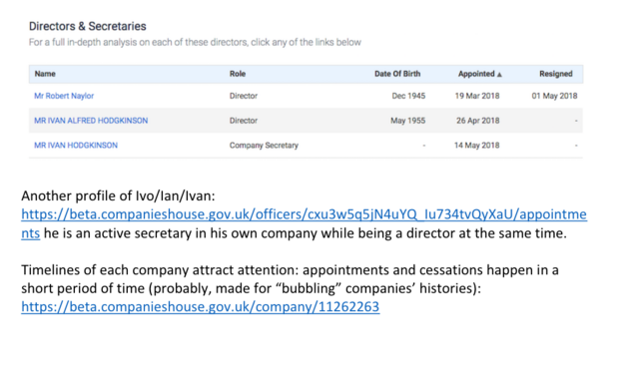Open the Companies House officers appointments link
The width and height of the screenshot is (639, 376).
[304, 214]
